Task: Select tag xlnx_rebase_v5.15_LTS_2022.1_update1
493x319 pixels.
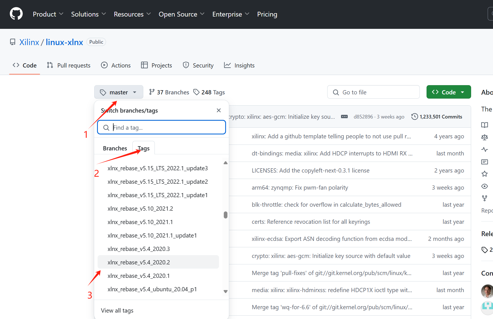Action: 158,195
